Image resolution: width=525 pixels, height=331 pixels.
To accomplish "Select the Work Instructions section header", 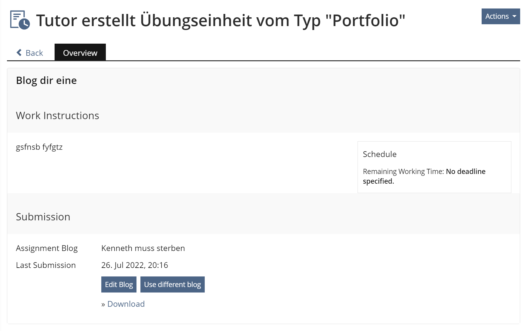I will click(x=58, y=116).
